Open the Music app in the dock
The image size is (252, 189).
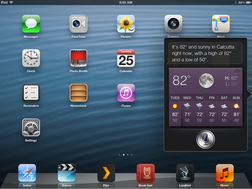click(225, 173)
